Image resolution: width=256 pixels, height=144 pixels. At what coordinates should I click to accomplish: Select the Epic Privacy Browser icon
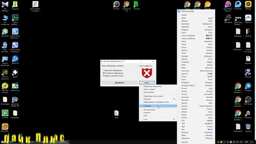pos(228,6)
